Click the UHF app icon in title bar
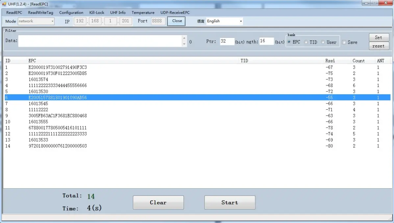Screen dimensions: 394x223 (4, 4)
